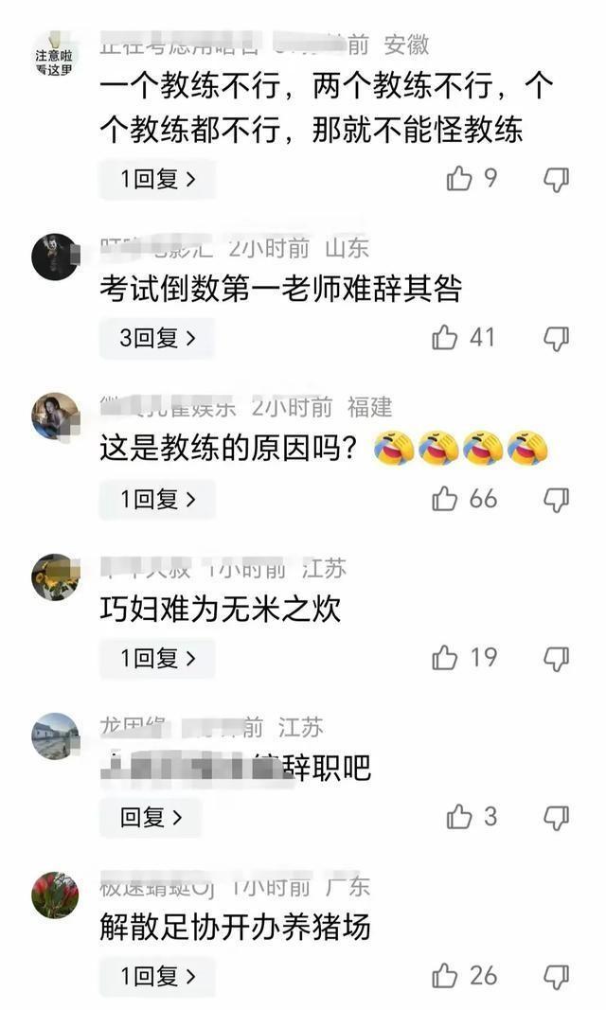Viewport: 606px width, 1010px height.
Task: Like the 巧妇难为无米之炊 comment
Action: (x=444, y=658)
